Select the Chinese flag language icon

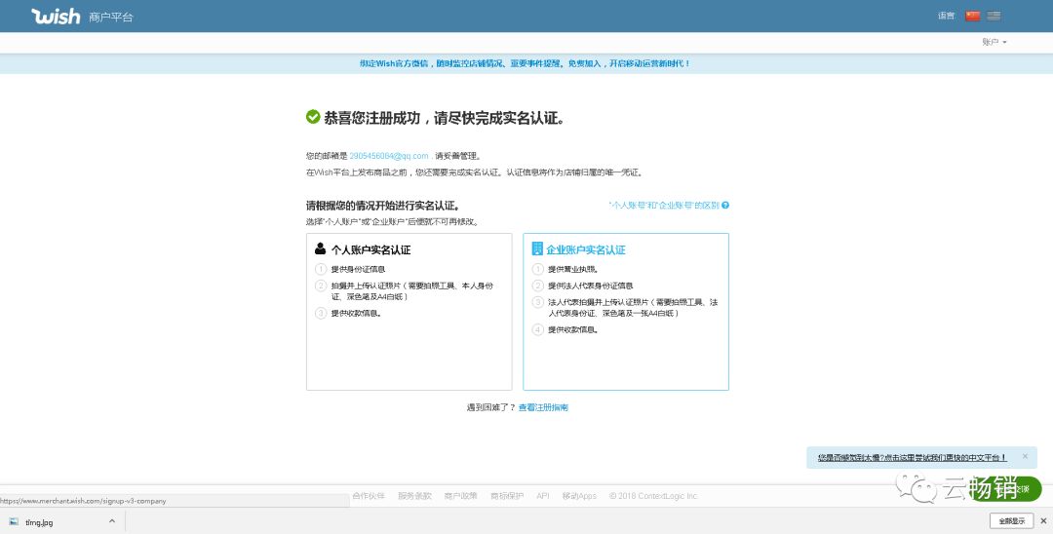(972, 17)
